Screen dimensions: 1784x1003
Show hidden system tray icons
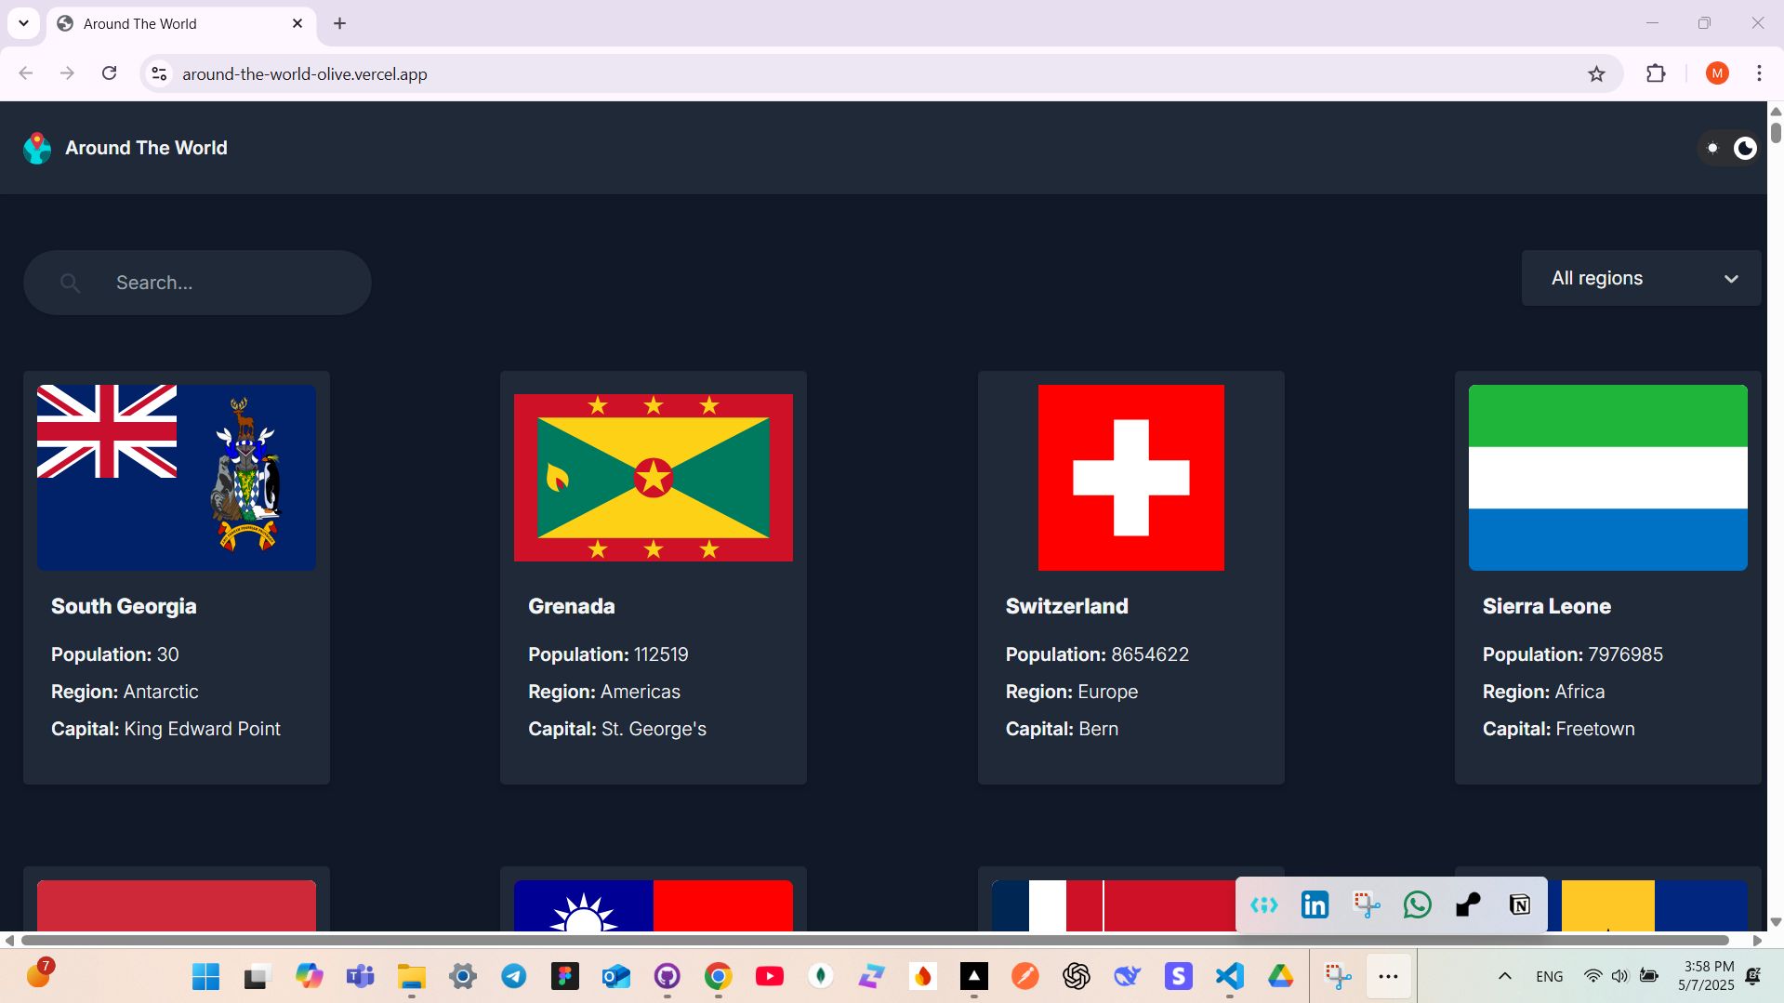1504,976
